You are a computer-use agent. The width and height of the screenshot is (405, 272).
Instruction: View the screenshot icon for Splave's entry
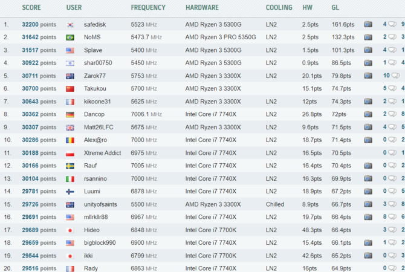pyautogui.click(x=368, y=50)
